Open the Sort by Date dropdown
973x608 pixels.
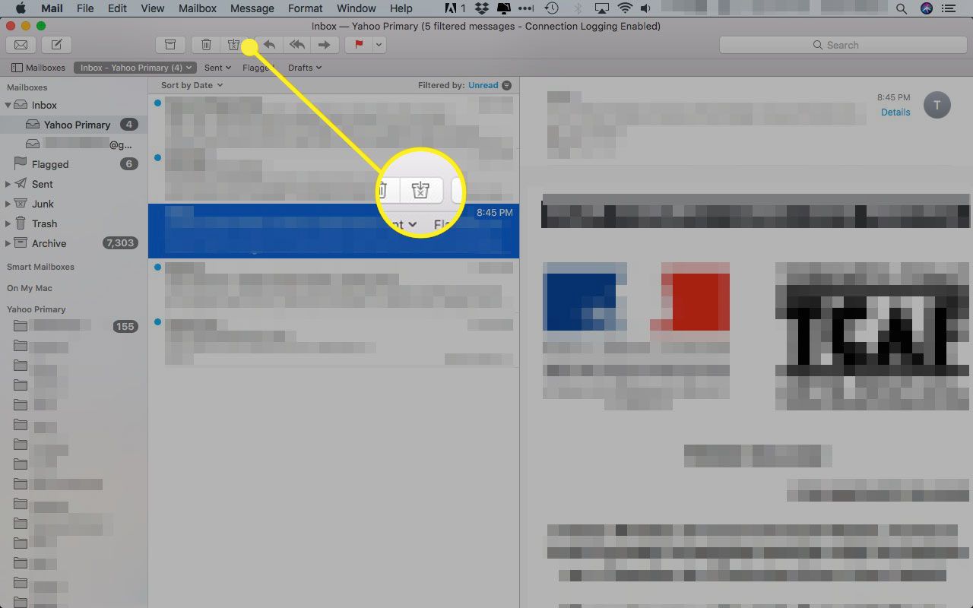coord(192,85)
